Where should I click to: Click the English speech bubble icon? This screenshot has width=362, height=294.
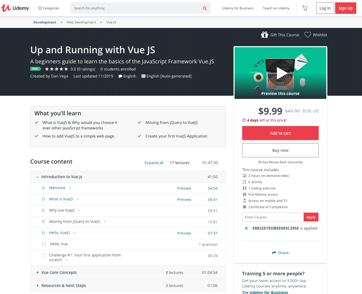coord(120,76)
